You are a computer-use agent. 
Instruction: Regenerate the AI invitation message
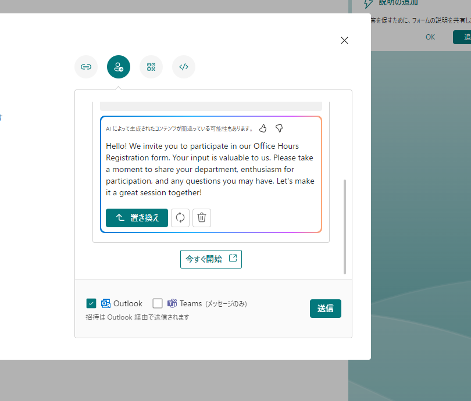[x=180, y=217]
